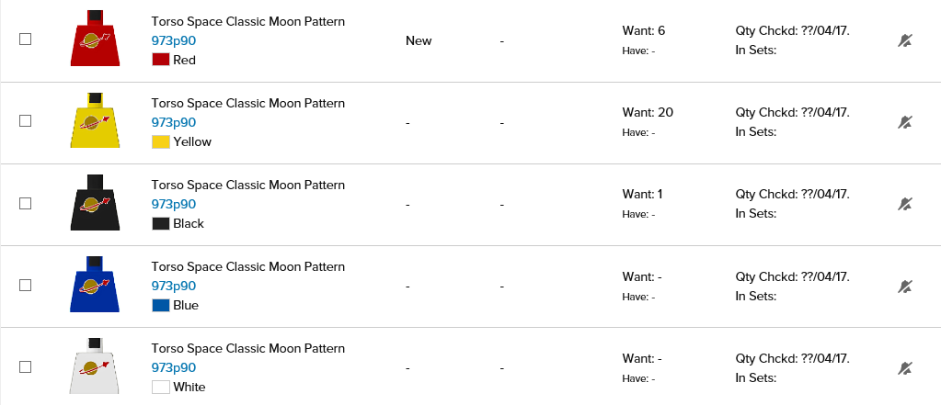This screenshot has height=405, width=941.
Task: Click the Red color swatch
Action: (161, 60)
